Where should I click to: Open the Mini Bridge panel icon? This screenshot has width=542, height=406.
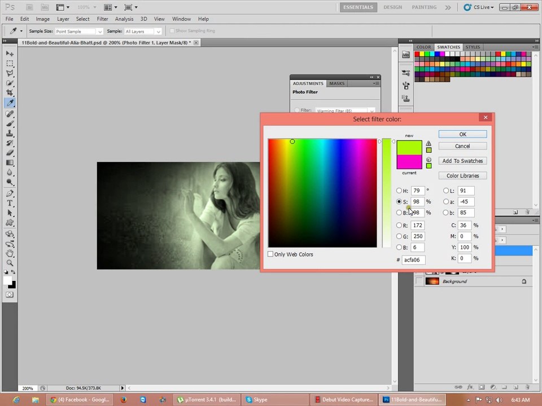(406, 55)
